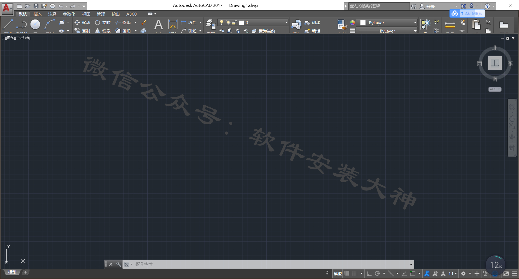Image resolution: width=519 pixels, height=279 pixels.
Task: Select the Arc drawing tool
Action: (50, 25)
